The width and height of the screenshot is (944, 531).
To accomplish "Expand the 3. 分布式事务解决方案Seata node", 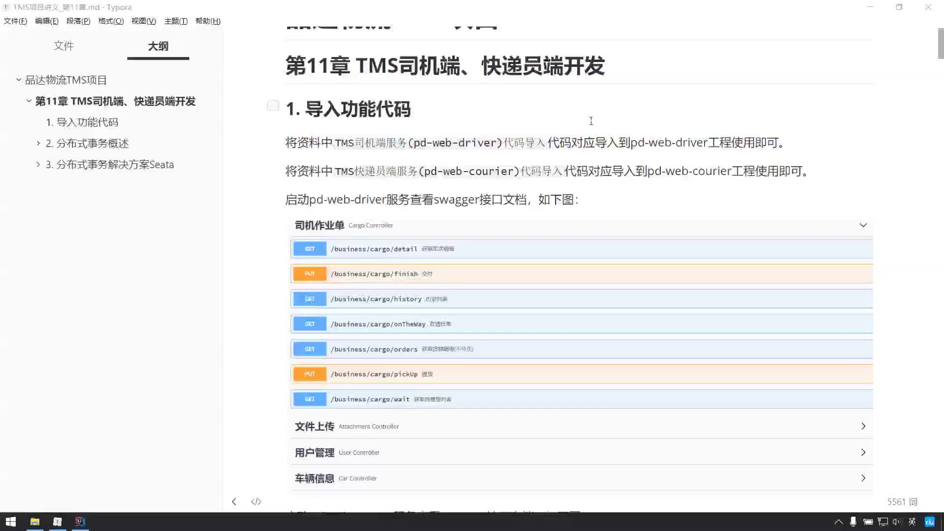I will [x=38, y=164].
